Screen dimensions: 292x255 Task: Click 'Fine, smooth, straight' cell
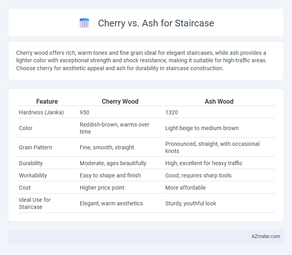click(x=107, y=147)
